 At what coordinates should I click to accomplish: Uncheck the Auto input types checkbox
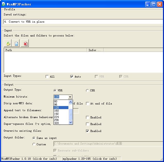(72, 77)
